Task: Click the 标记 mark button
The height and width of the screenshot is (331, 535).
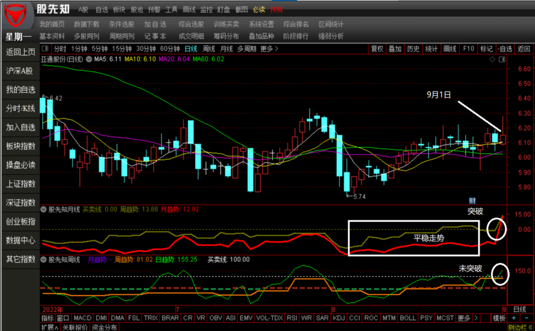Action: tap(486, 49)
